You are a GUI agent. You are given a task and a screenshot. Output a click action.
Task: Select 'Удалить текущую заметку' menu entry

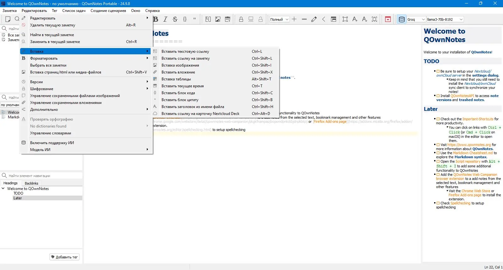click(x=86, y=25)
